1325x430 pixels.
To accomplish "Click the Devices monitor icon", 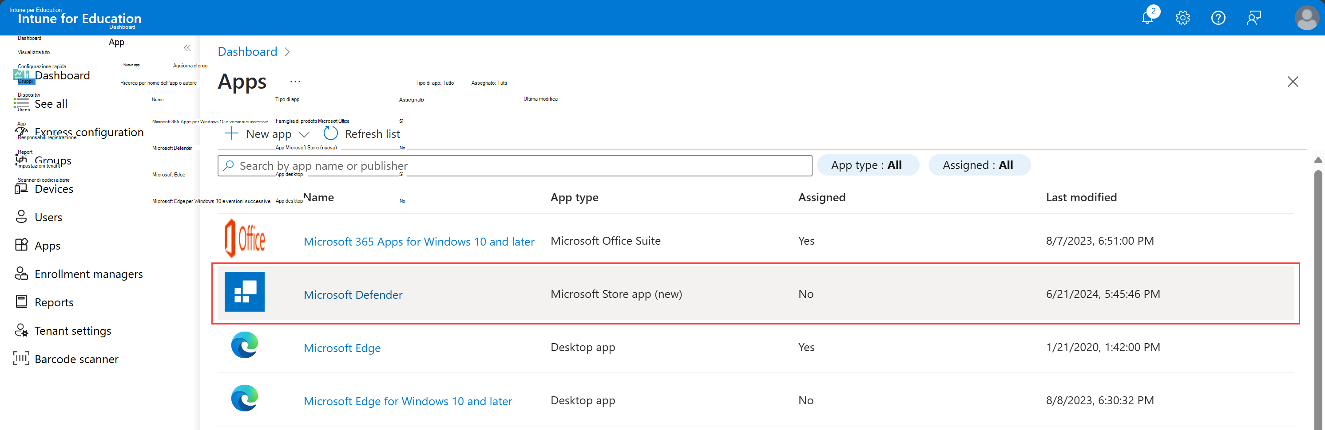I will 21,188.
